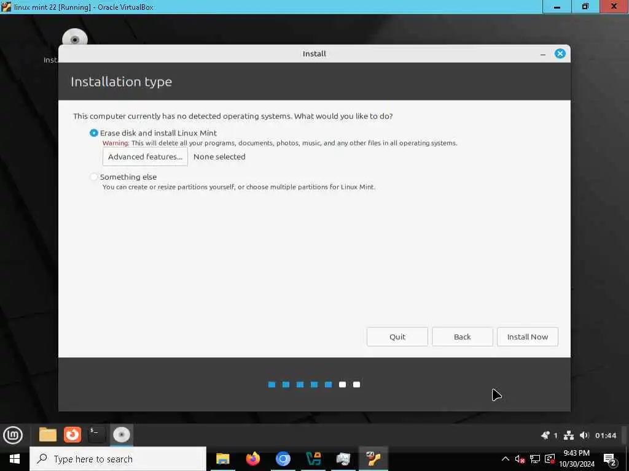Open the Windows notification center

609,459
